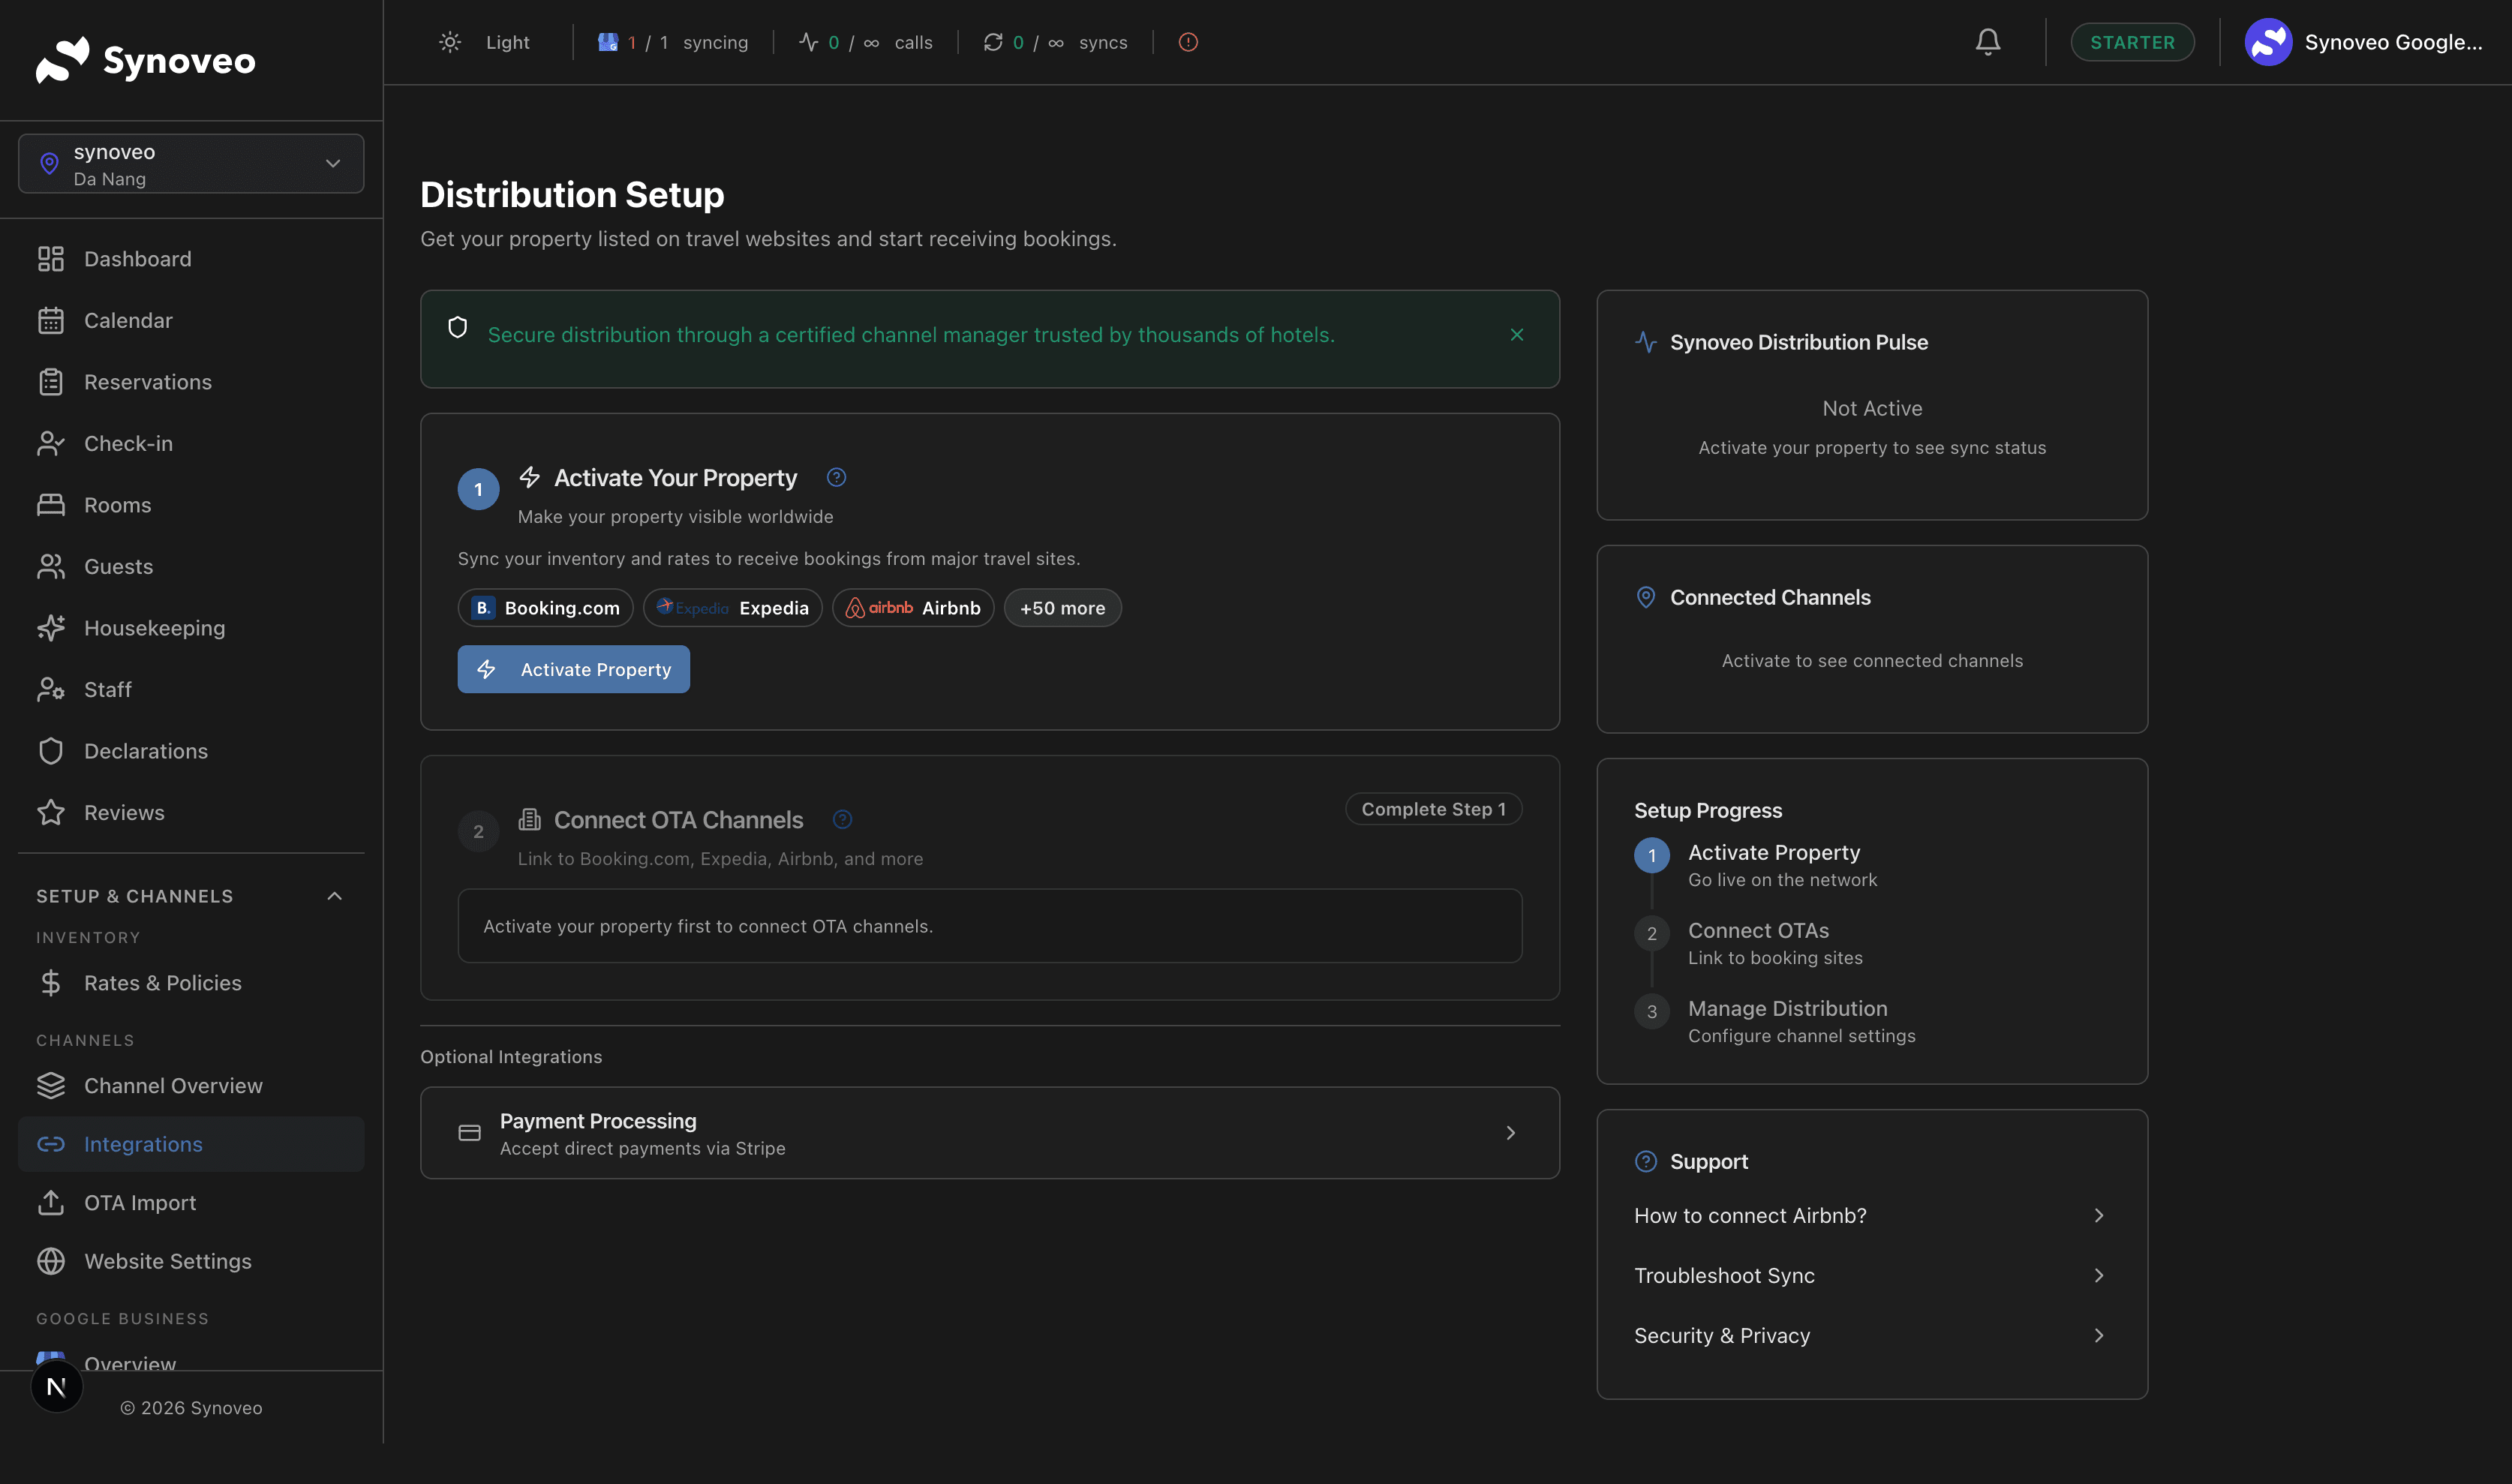Click the Complete Step 1 button
The image size is (2512, 1484).
click(1433, 808)
